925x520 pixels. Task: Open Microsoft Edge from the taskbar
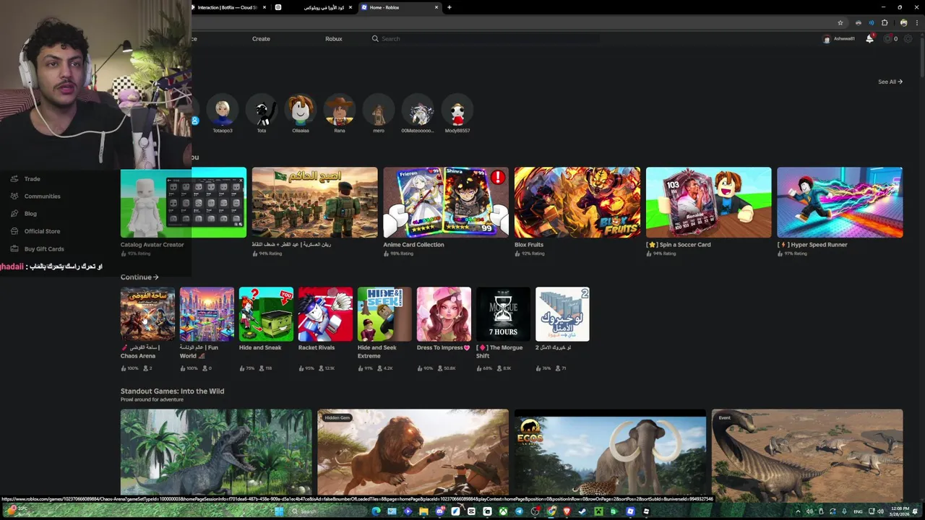(x=376, y=511)
